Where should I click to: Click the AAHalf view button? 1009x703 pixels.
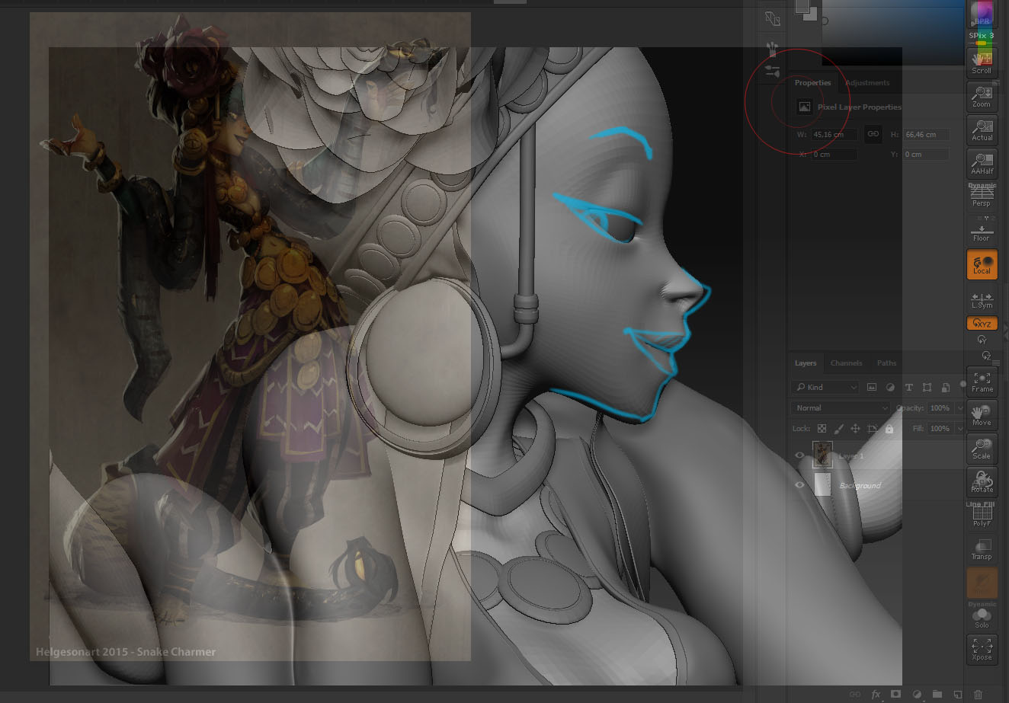coord(982,162)
